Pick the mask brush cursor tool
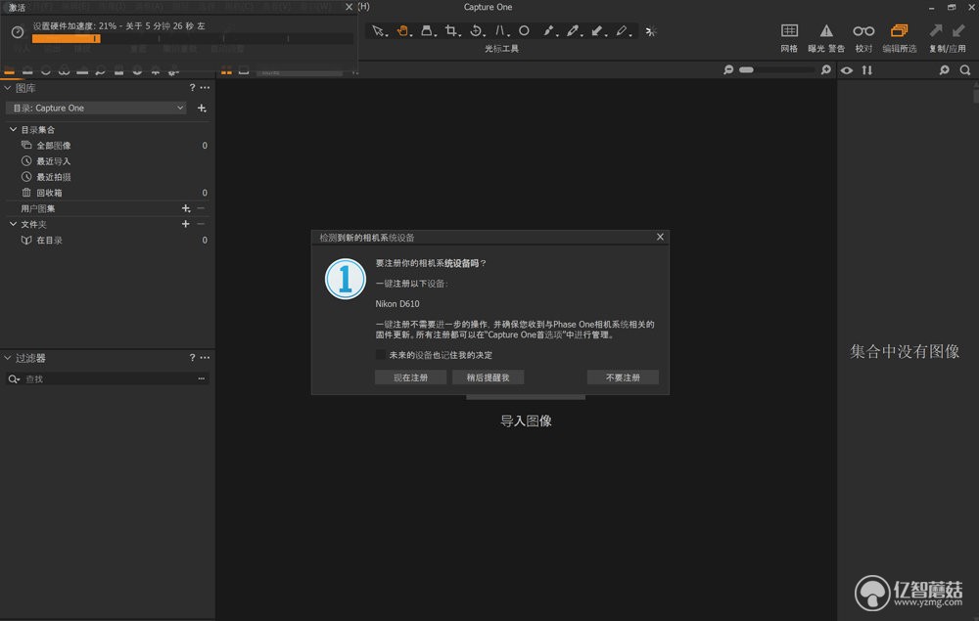The width and height of the screenshot is (979, 621). [622, 30]
